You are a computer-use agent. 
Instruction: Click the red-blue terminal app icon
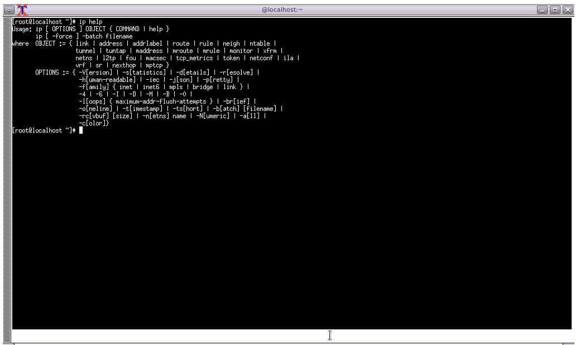22,10
